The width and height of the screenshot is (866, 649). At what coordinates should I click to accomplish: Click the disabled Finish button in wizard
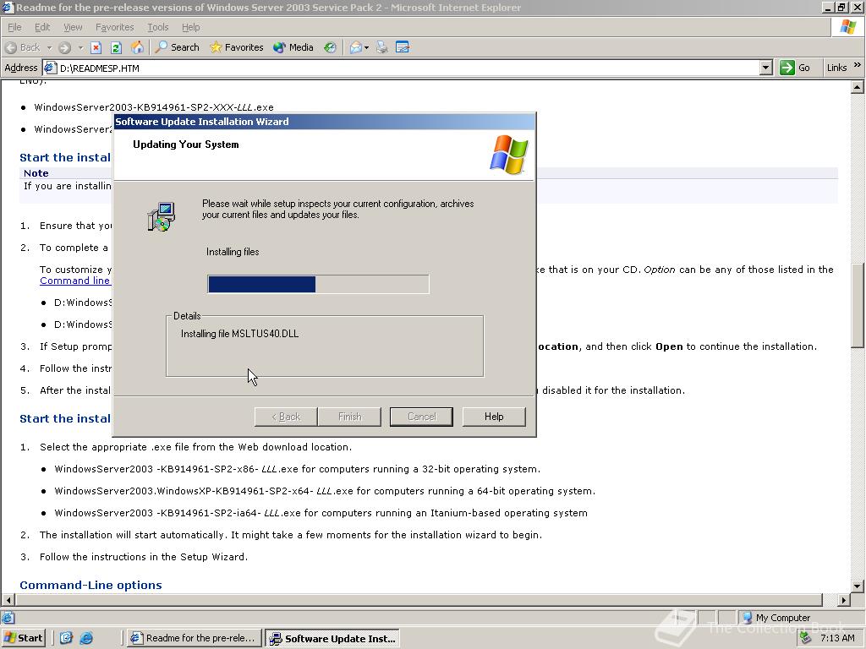[349, 417]
